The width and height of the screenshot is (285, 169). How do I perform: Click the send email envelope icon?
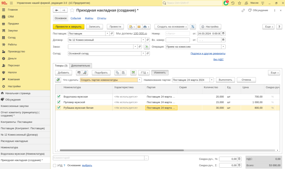click(139, 27)
